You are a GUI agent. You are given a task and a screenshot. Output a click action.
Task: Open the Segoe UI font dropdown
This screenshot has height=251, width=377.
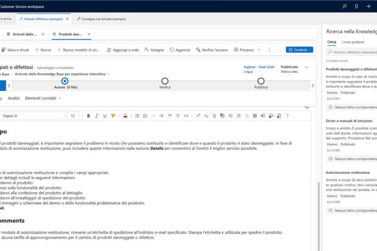pyautogui.click(x=34, y=115)
